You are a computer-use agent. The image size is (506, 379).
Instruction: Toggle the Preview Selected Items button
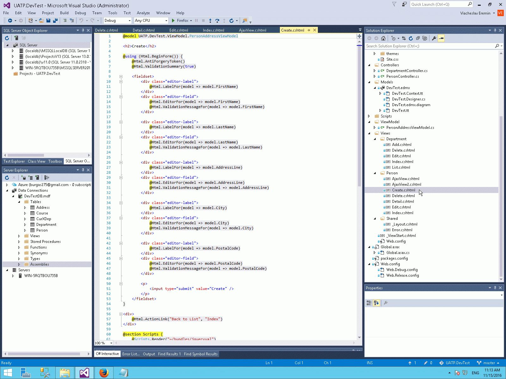(x=441, y=38)
